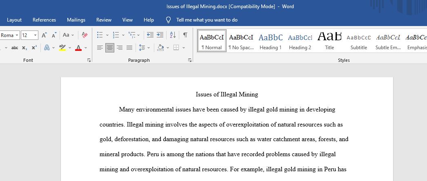Apply the Heading 2 style
Screen dimensions: 427x181
click(x=300, y=41)
